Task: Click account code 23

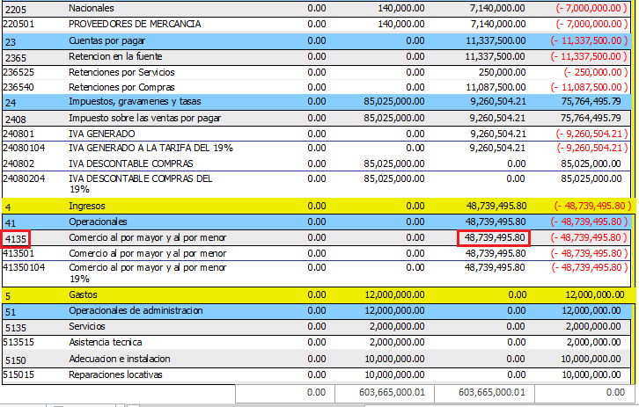Action: click(11, 42)
